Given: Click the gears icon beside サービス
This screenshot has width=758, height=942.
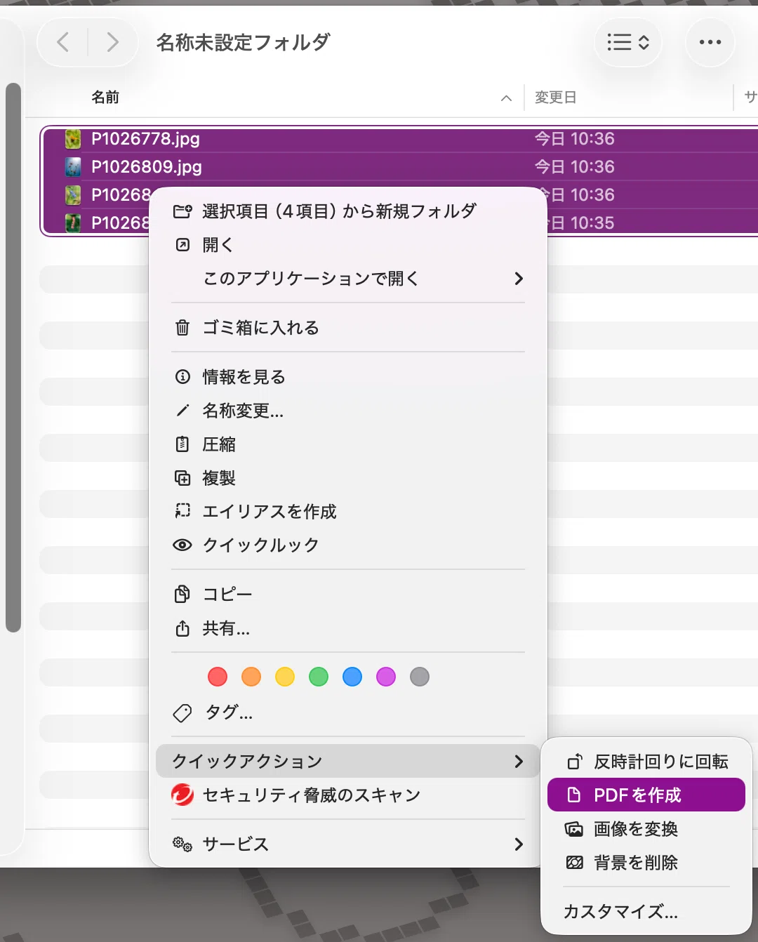Looking at the screenshot, I should pos(182,844).
